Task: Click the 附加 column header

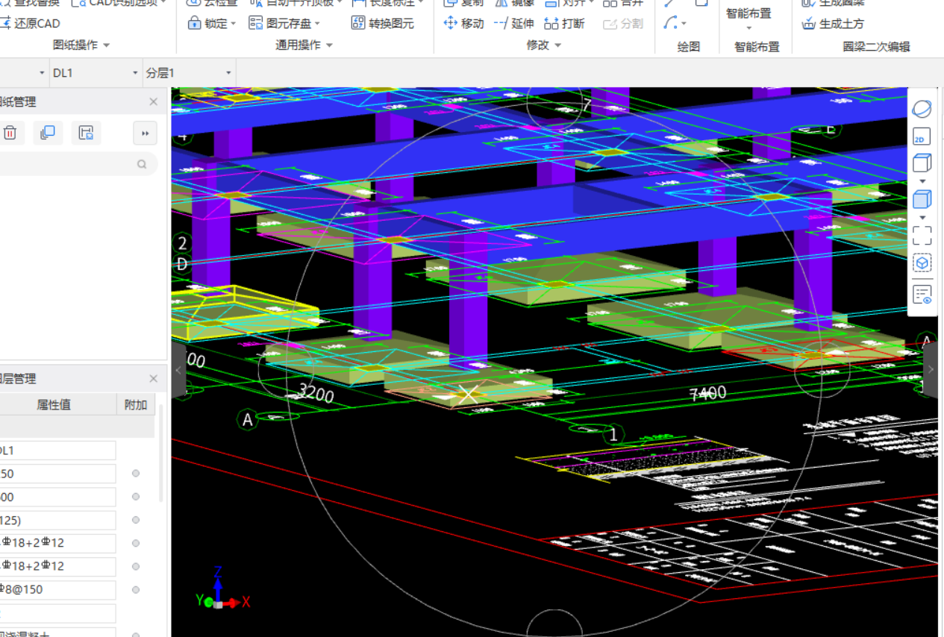Action: 136,405
